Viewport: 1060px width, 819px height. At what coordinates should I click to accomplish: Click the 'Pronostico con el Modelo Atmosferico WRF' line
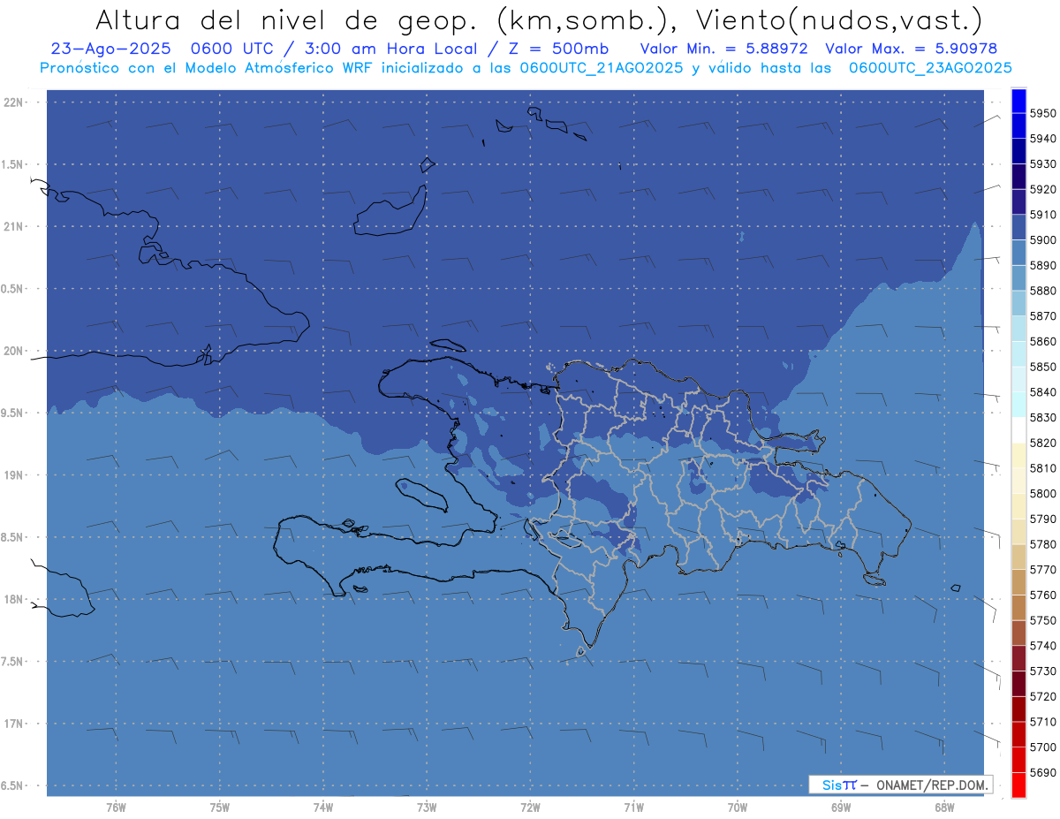click(208, 68)
